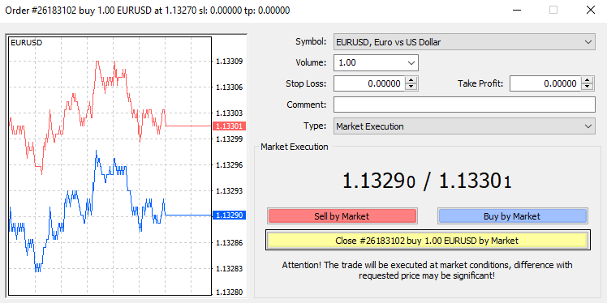This screenshot has width=607, height=303.
Task: Click the red ask price tag 1.13301
Action: click(x=230, y=126)
